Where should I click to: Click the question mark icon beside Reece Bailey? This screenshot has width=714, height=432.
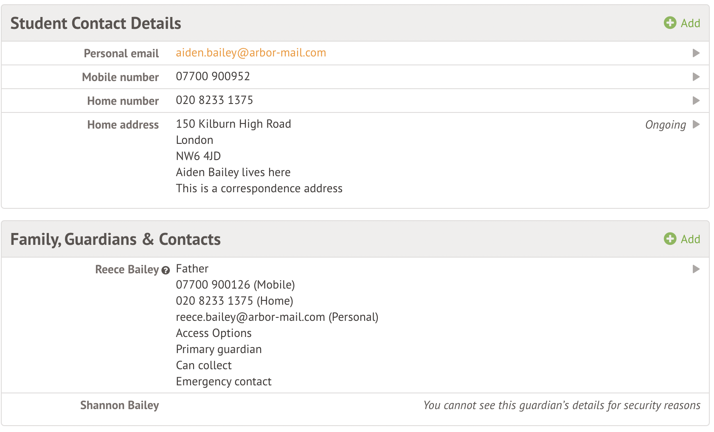[x=166, y=270]
